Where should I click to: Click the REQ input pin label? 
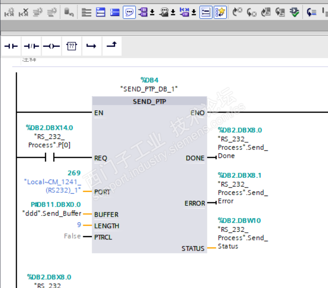point(101,158)
